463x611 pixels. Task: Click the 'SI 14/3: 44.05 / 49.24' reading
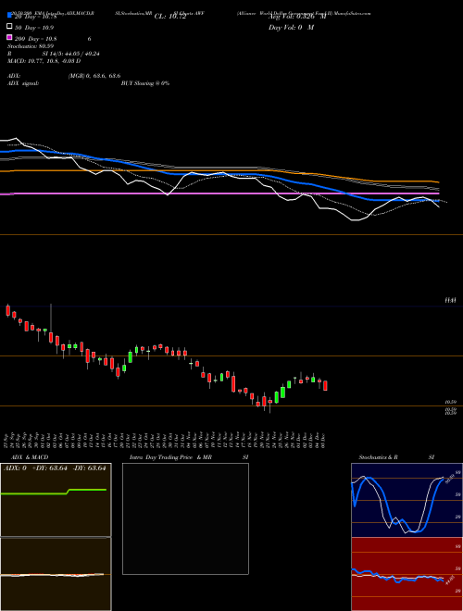(71, 54)
